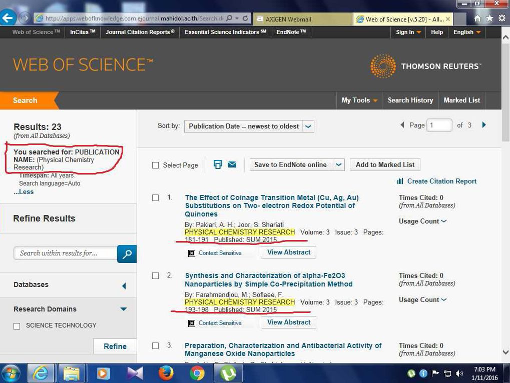Image resolution: width=510 pixels, height=383 pixels.
Task: Check the box for result 3
Action: 156,345
